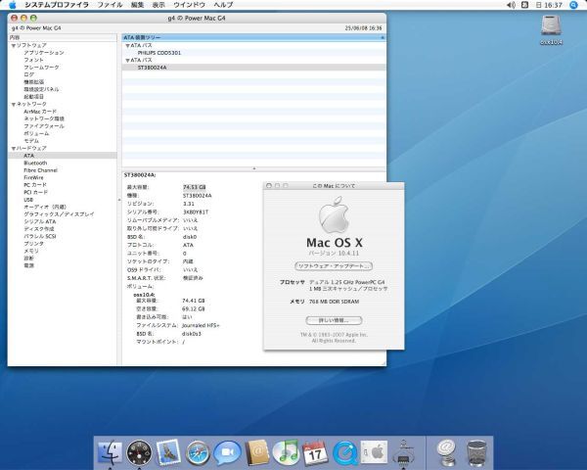Open the @ website spring icon in Dock
587x470 pixels.
pos(447,452)
